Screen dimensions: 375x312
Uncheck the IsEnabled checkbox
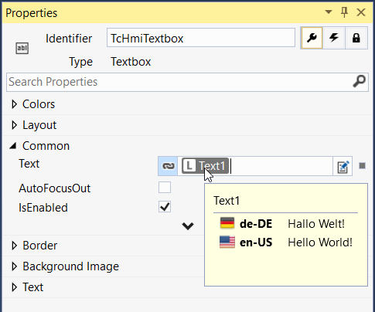(165, 207)
